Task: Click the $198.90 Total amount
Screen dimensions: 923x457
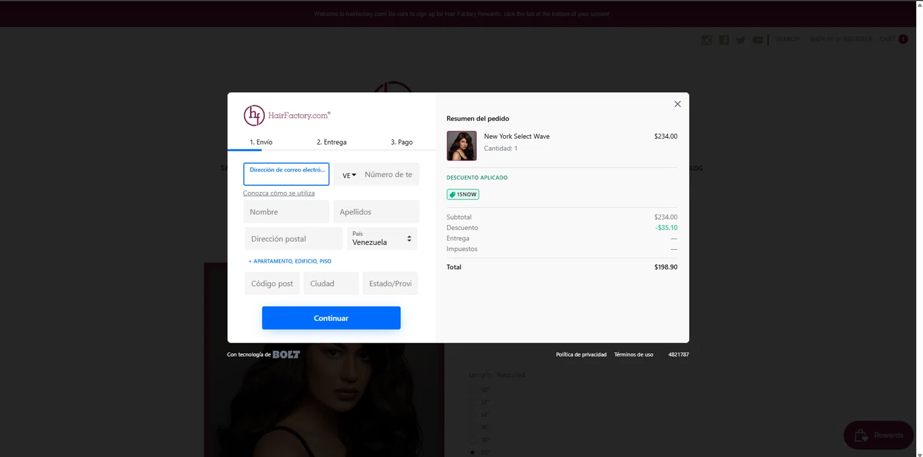Action: pyautogui.click(x=666, y=267)
